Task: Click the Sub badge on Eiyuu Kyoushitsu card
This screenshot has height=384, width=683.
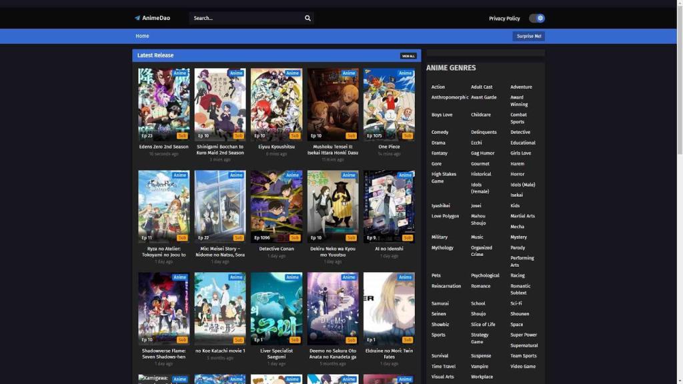Action: coord(295,134)
